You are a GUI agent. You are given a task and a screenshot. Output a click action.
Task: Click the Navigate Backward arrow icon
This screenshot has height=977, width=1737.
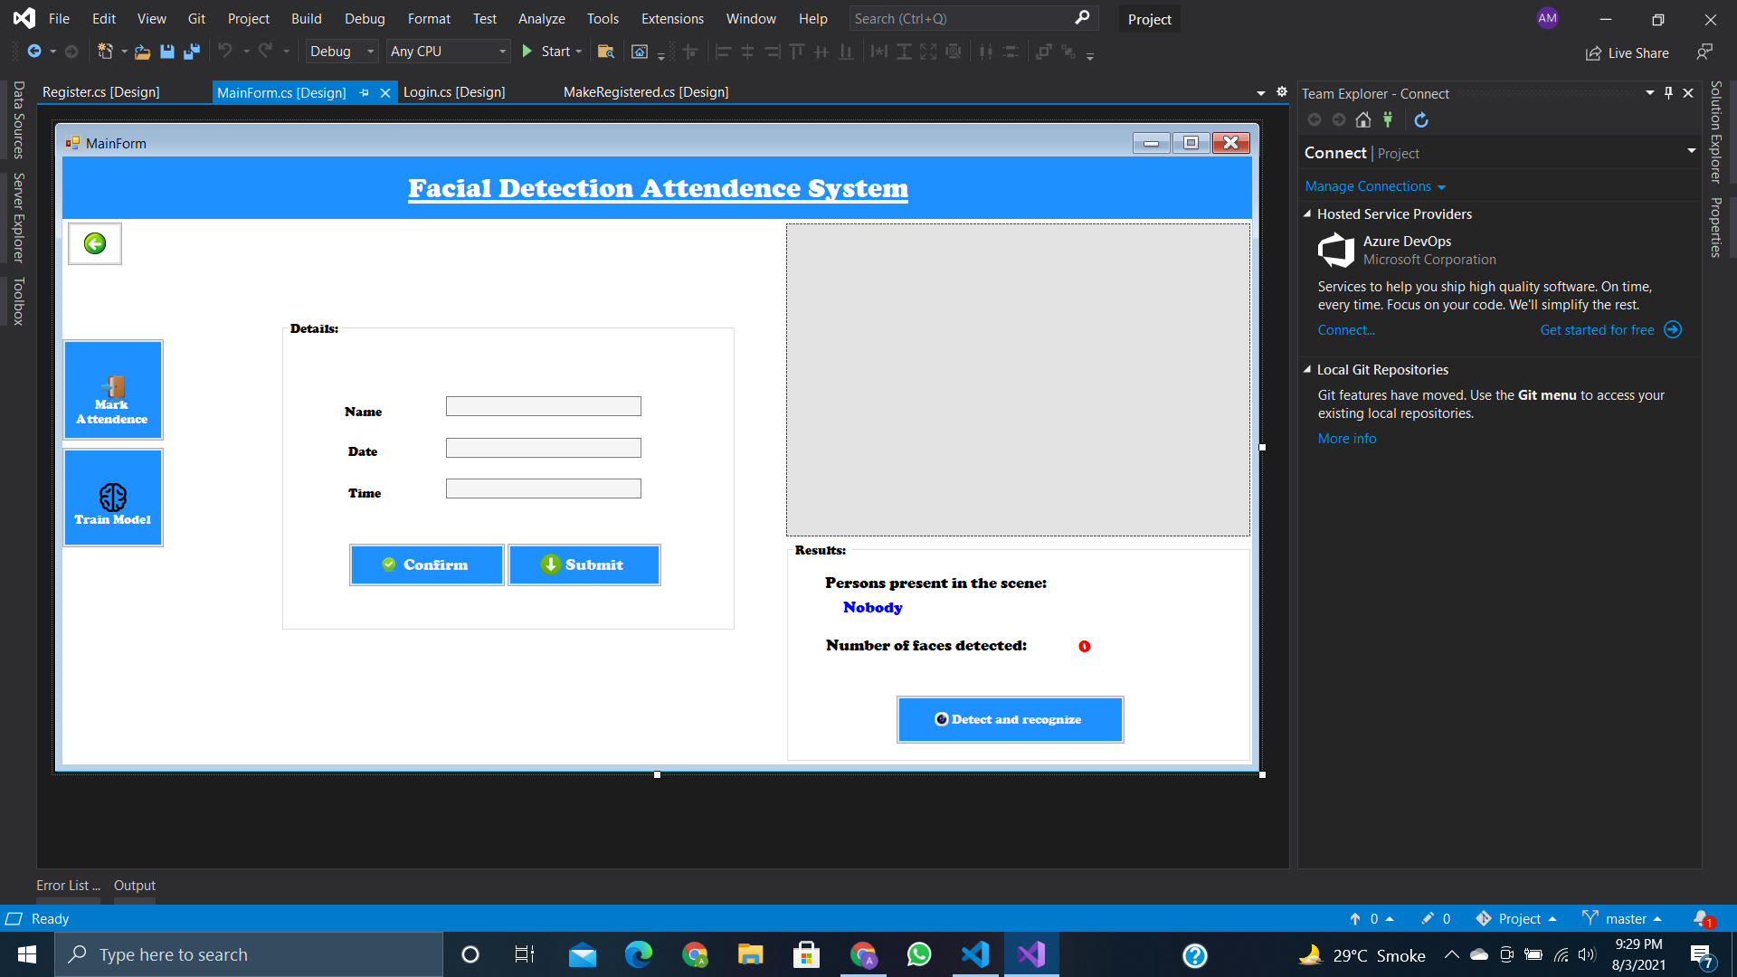click(x=33, y=52)
